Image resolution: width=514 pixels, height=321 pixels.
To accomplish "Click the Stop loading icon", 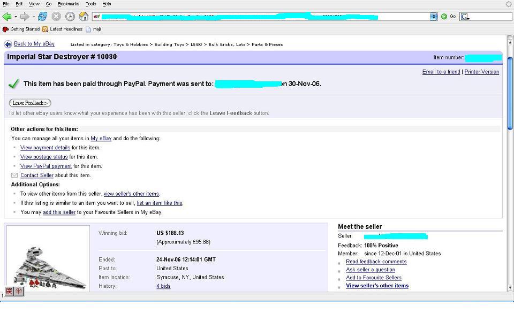I will 56,16.
